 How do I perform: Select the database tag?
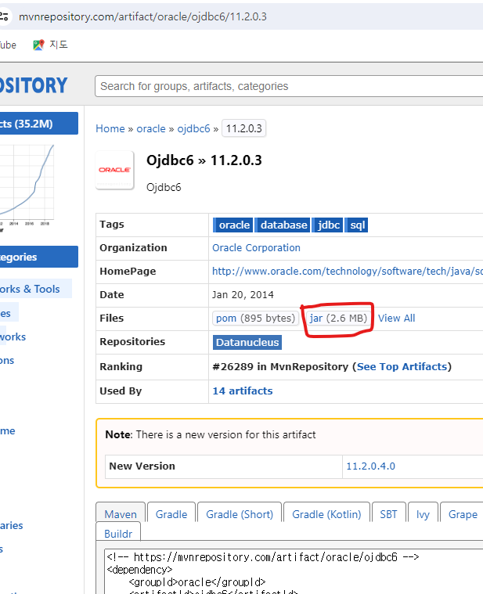[x=283, y=225]
